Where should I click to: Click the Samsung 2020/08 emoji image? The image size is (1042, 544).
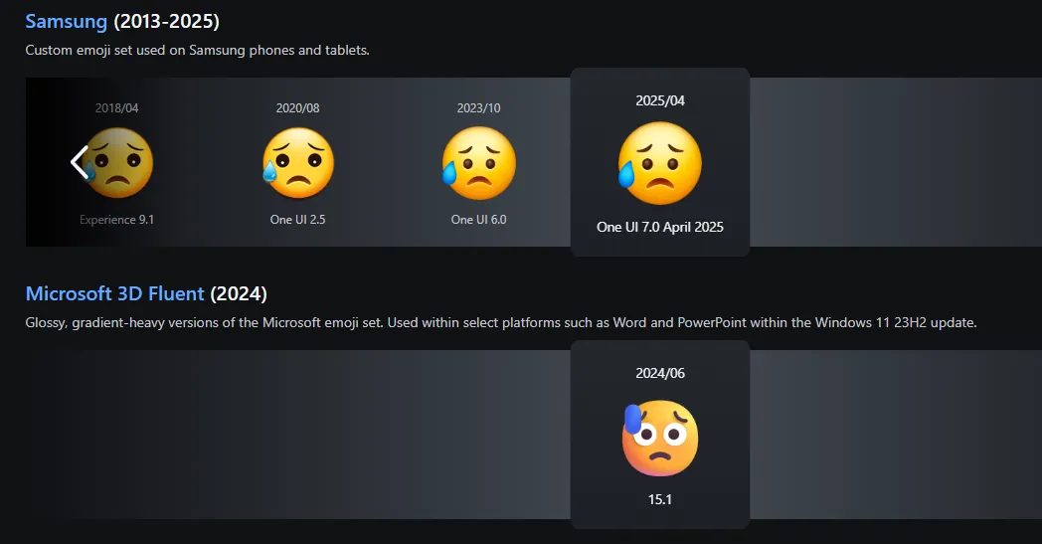coord(297,163)
